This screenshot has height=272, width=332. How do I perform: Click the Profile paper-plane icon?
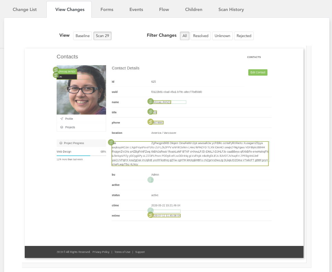61,119
